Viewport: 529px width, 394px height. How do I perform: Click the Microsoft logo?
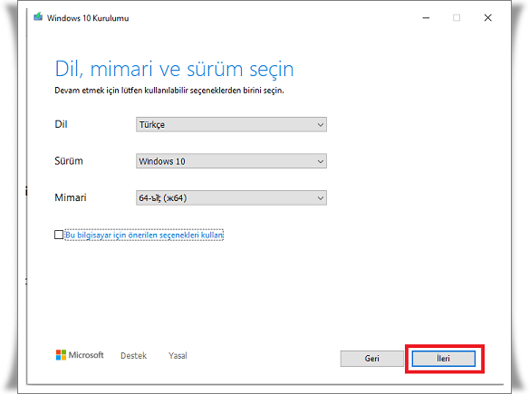(x=80, y=355)
